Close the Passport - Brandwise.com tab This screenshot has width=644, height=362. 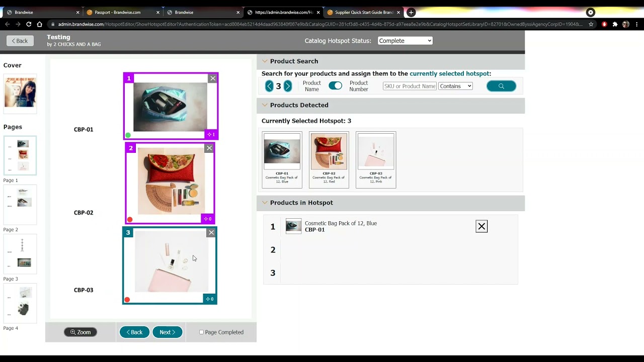(x=158, y=12)
